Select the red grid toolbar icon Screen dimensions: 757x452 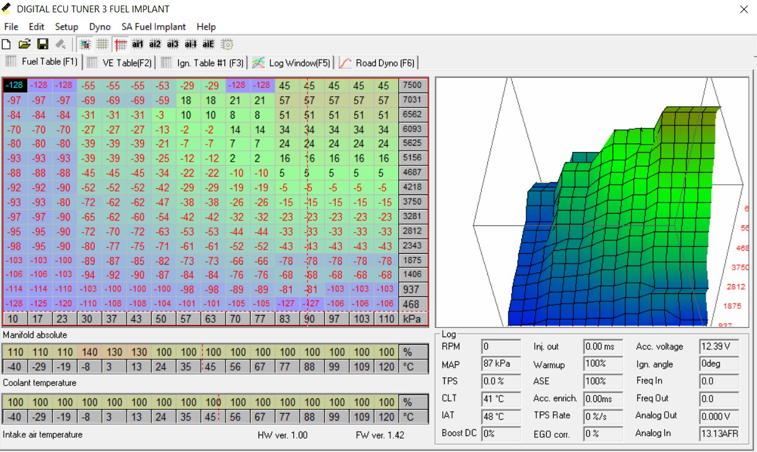[x=121, y=44]
